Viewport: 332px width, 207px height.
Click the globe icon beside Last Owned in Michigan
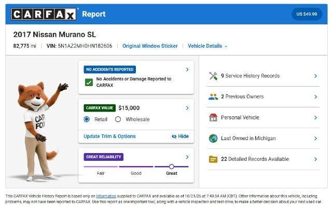coord(213,139)
